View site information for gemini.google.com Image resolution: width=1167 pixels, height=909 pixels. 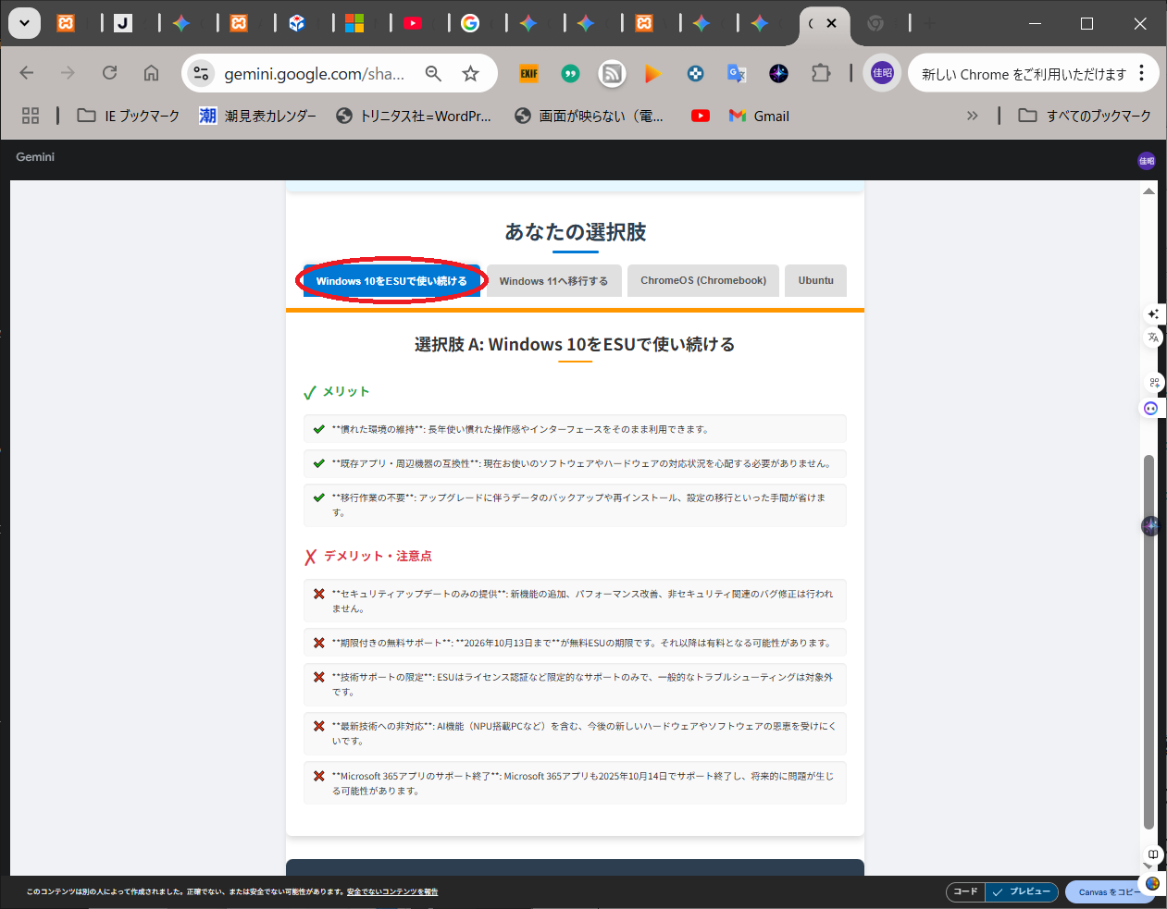(x=201, y=73)
